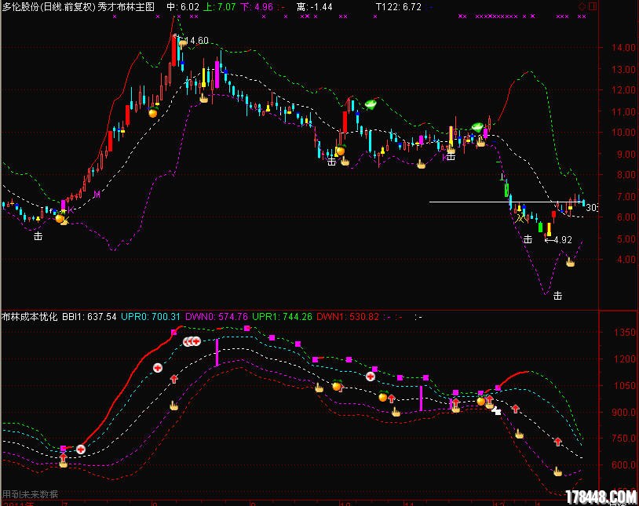Click the 14.00 price axis label
This screenshot has height=506, width=639.
(x=623, y=48)
